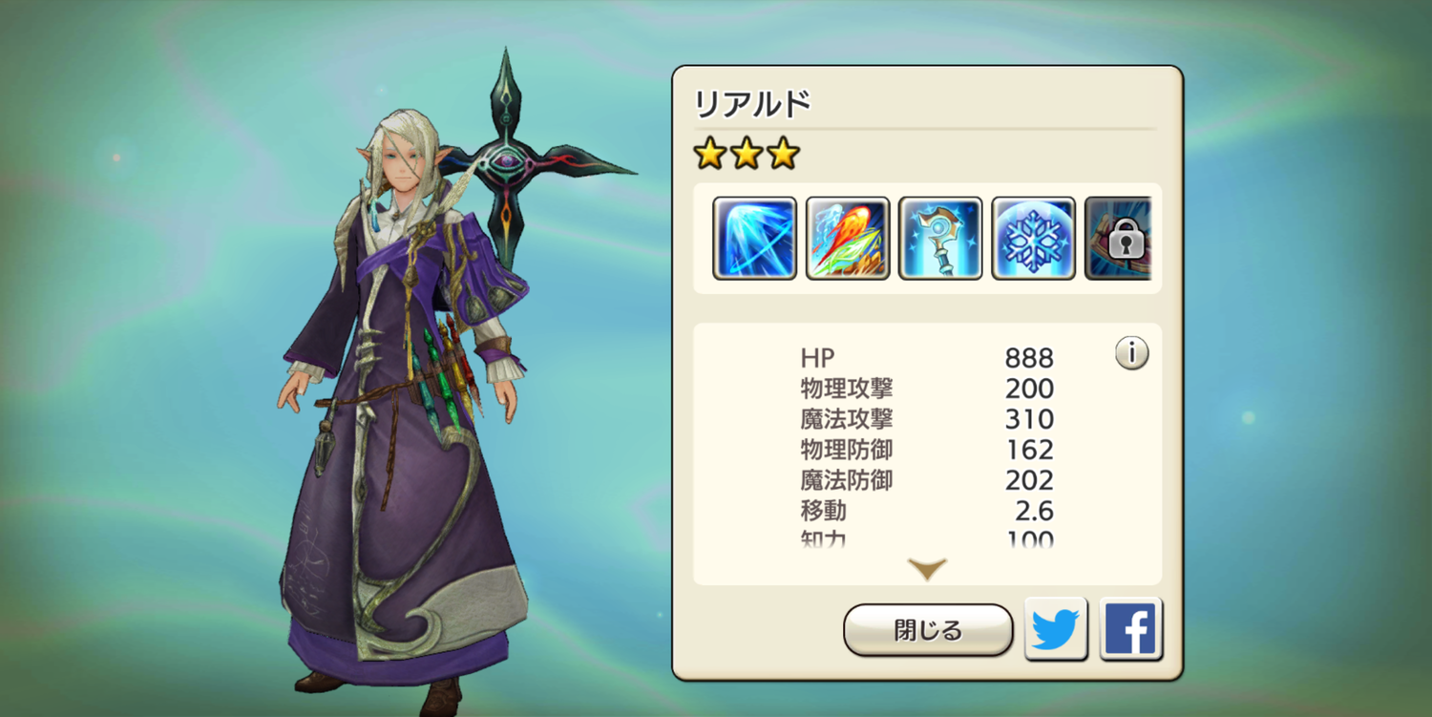Tap the locked skill with padlock
1432x717 pixels.
coord(1118,238)
